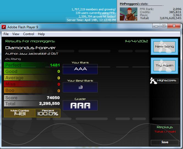Open the Help menu
The image size is (183, 149).
41,34
